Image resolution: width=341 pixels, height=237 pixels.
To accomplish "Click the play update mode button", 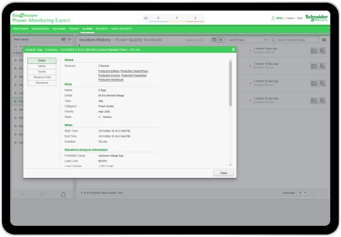I will click(x=221, y=40).
